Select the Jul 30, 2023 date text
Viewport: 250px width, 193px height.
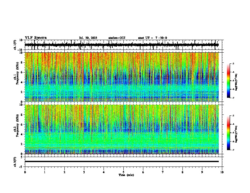[88, 38]
